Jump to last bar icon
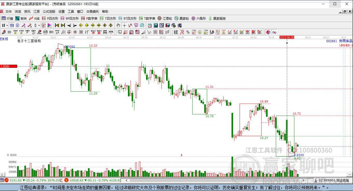The width and height of the screenshot is (353, 191). (x=63, y=25)
